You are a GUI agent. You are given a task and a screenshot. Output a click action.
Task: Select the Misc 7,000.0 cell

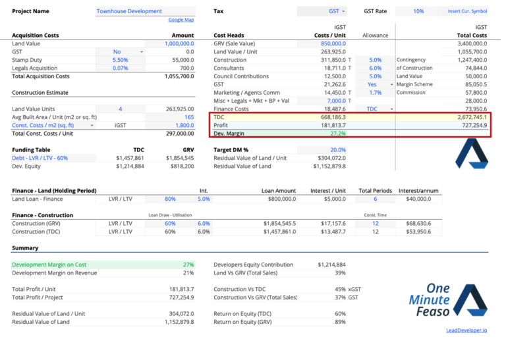[322, 101]
